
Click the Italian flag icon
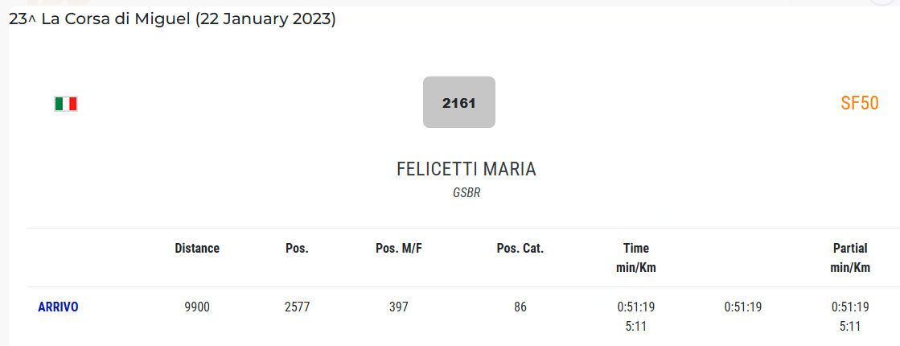65,103
